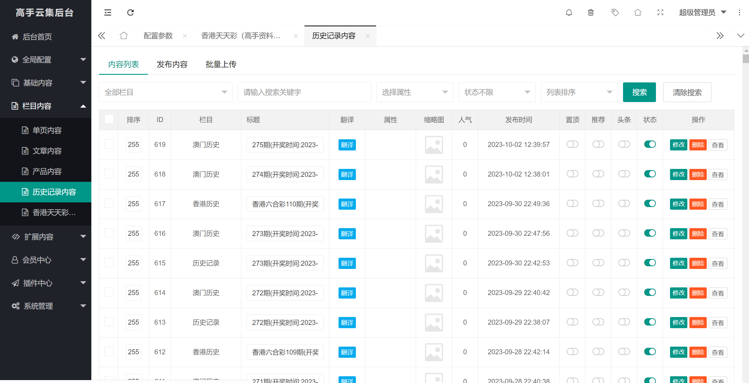Screen dimensions: 749x383
Task: Refresh the current page
Action: (x=131, y=13)
